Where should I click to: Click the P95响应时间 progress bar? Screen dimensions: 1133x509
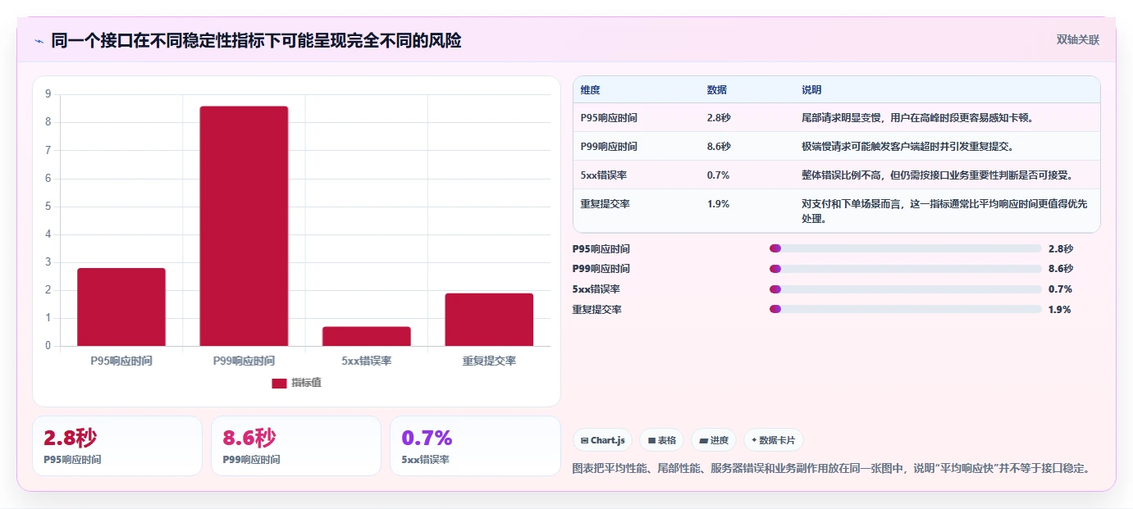(906, 248)
